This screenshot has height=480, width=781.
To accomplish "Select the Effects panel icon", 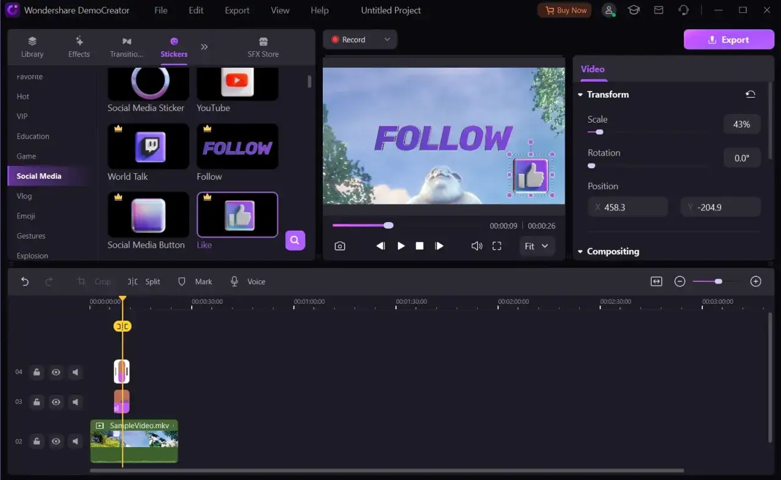I will click(x=79, y=46).
